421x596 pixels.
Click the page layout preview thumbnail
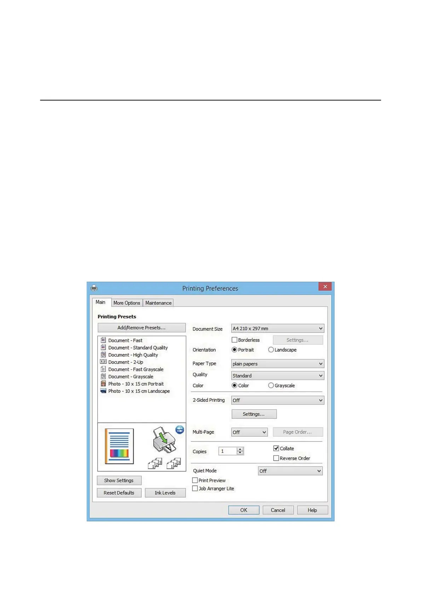119,446
